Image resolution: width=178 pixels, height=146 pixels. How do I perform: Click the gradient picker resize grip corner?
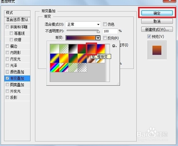click(x=118, y=84)
